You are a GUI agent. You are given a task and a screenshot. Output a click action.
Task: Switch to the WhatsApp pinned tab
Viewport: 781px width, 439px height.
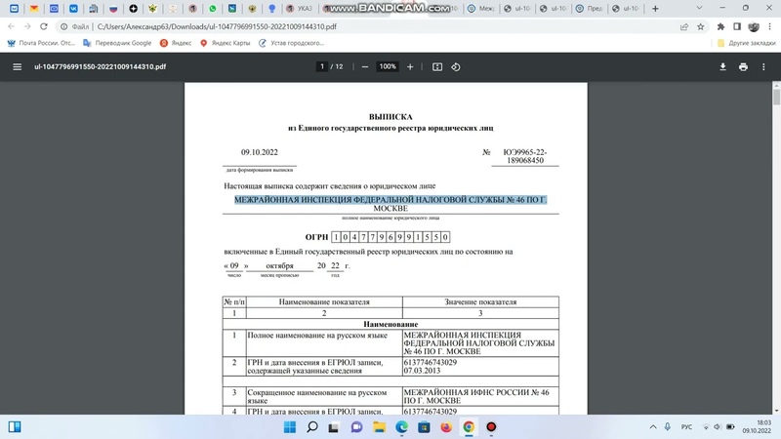click(212, 9)
